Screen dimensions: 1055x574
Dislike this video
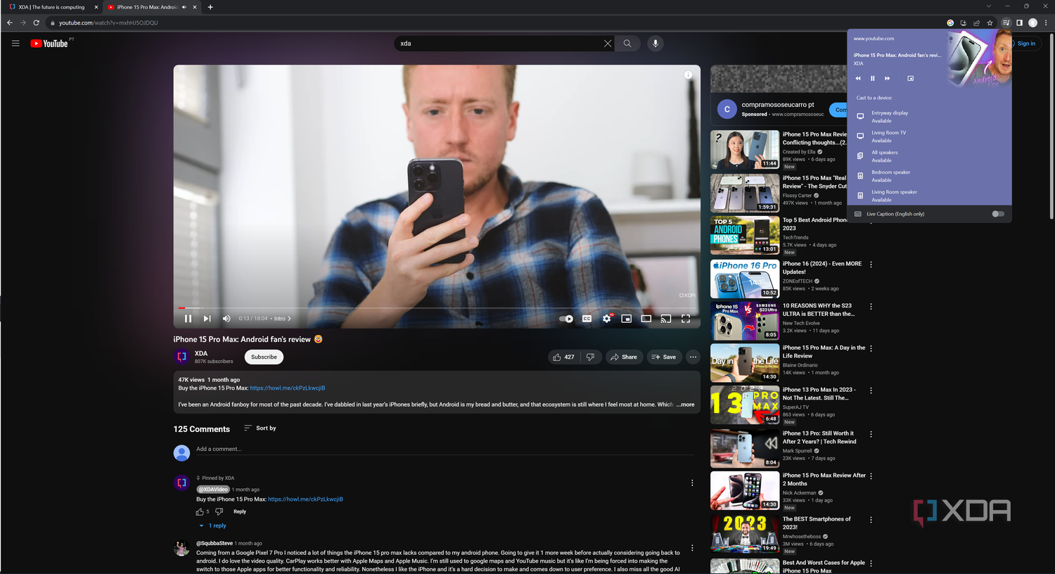[590, 357]
